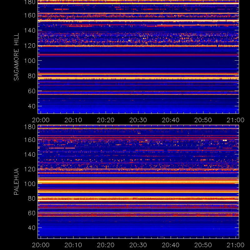Viewport: 250px width, 250px height.
Task: Click 20:10 time label under Sagamore Hill plot
Action: tap(73, 120)
